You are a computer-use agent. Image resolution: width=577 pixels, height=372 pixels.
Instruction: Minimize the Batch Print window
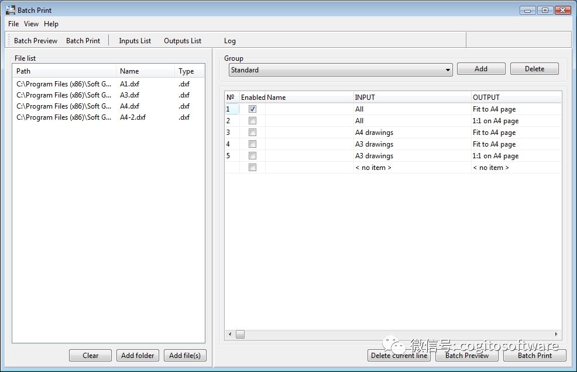click(527, 11)
